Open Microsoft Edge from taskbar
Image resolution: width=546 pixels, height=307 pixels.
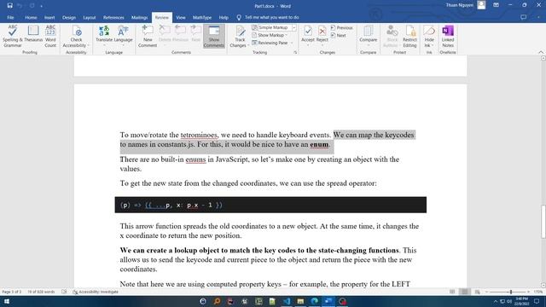coord(315,301)
